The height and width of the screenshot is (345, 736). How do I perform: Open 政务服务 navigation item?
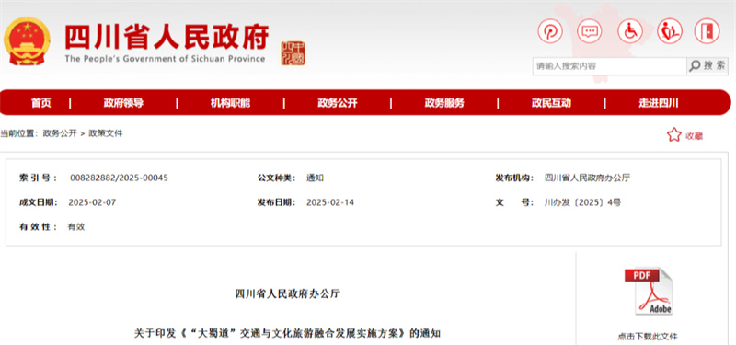(444, 103)
